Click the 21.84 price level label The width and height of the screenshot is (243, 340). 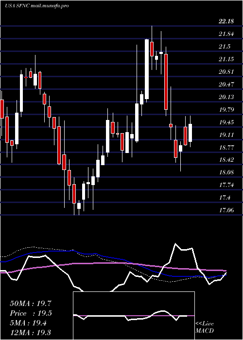(x=226, y=34)
